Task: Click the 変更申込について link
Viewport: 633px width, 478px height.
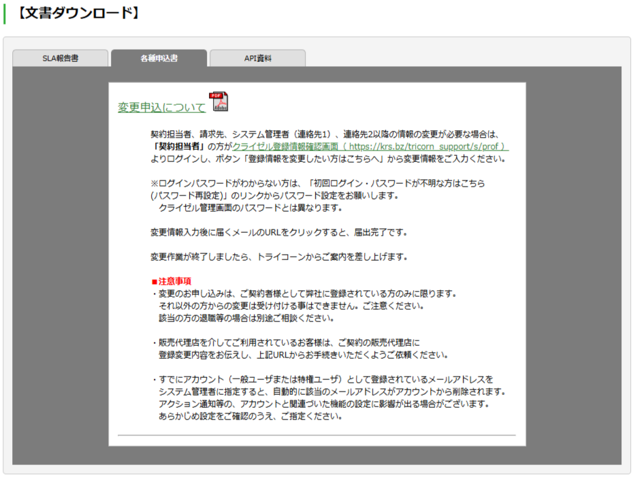Action: point(161,108)
